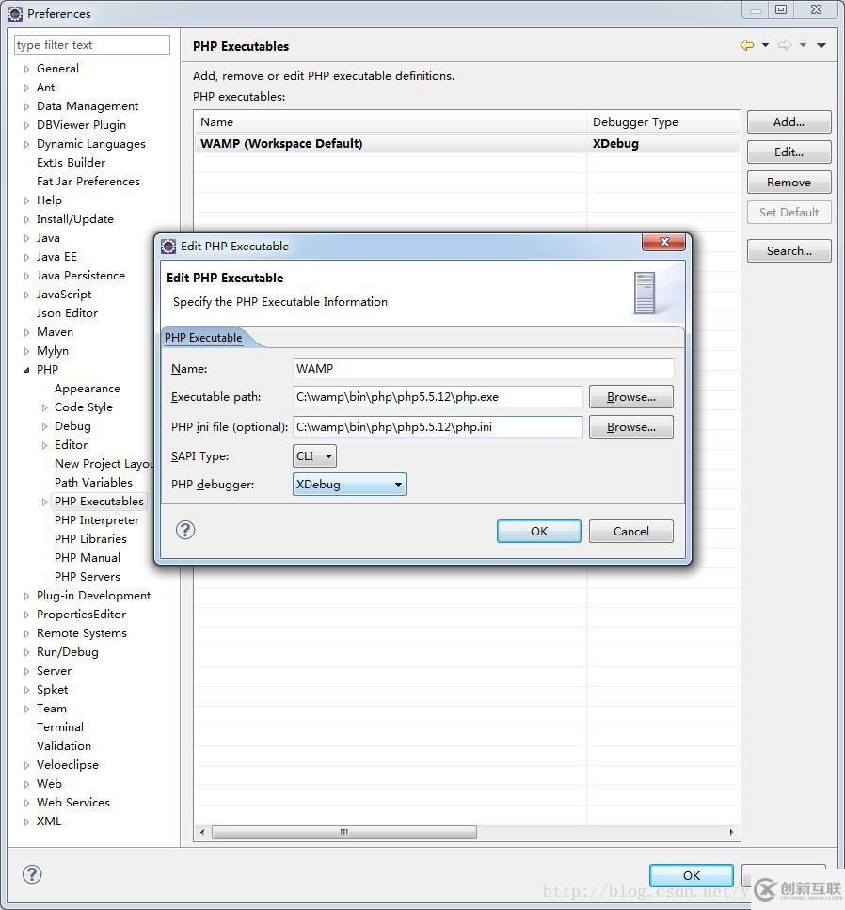Open the back history dropdown arrow
The width and height of the screenshot is (845, 910).
(x=766, y=45)
